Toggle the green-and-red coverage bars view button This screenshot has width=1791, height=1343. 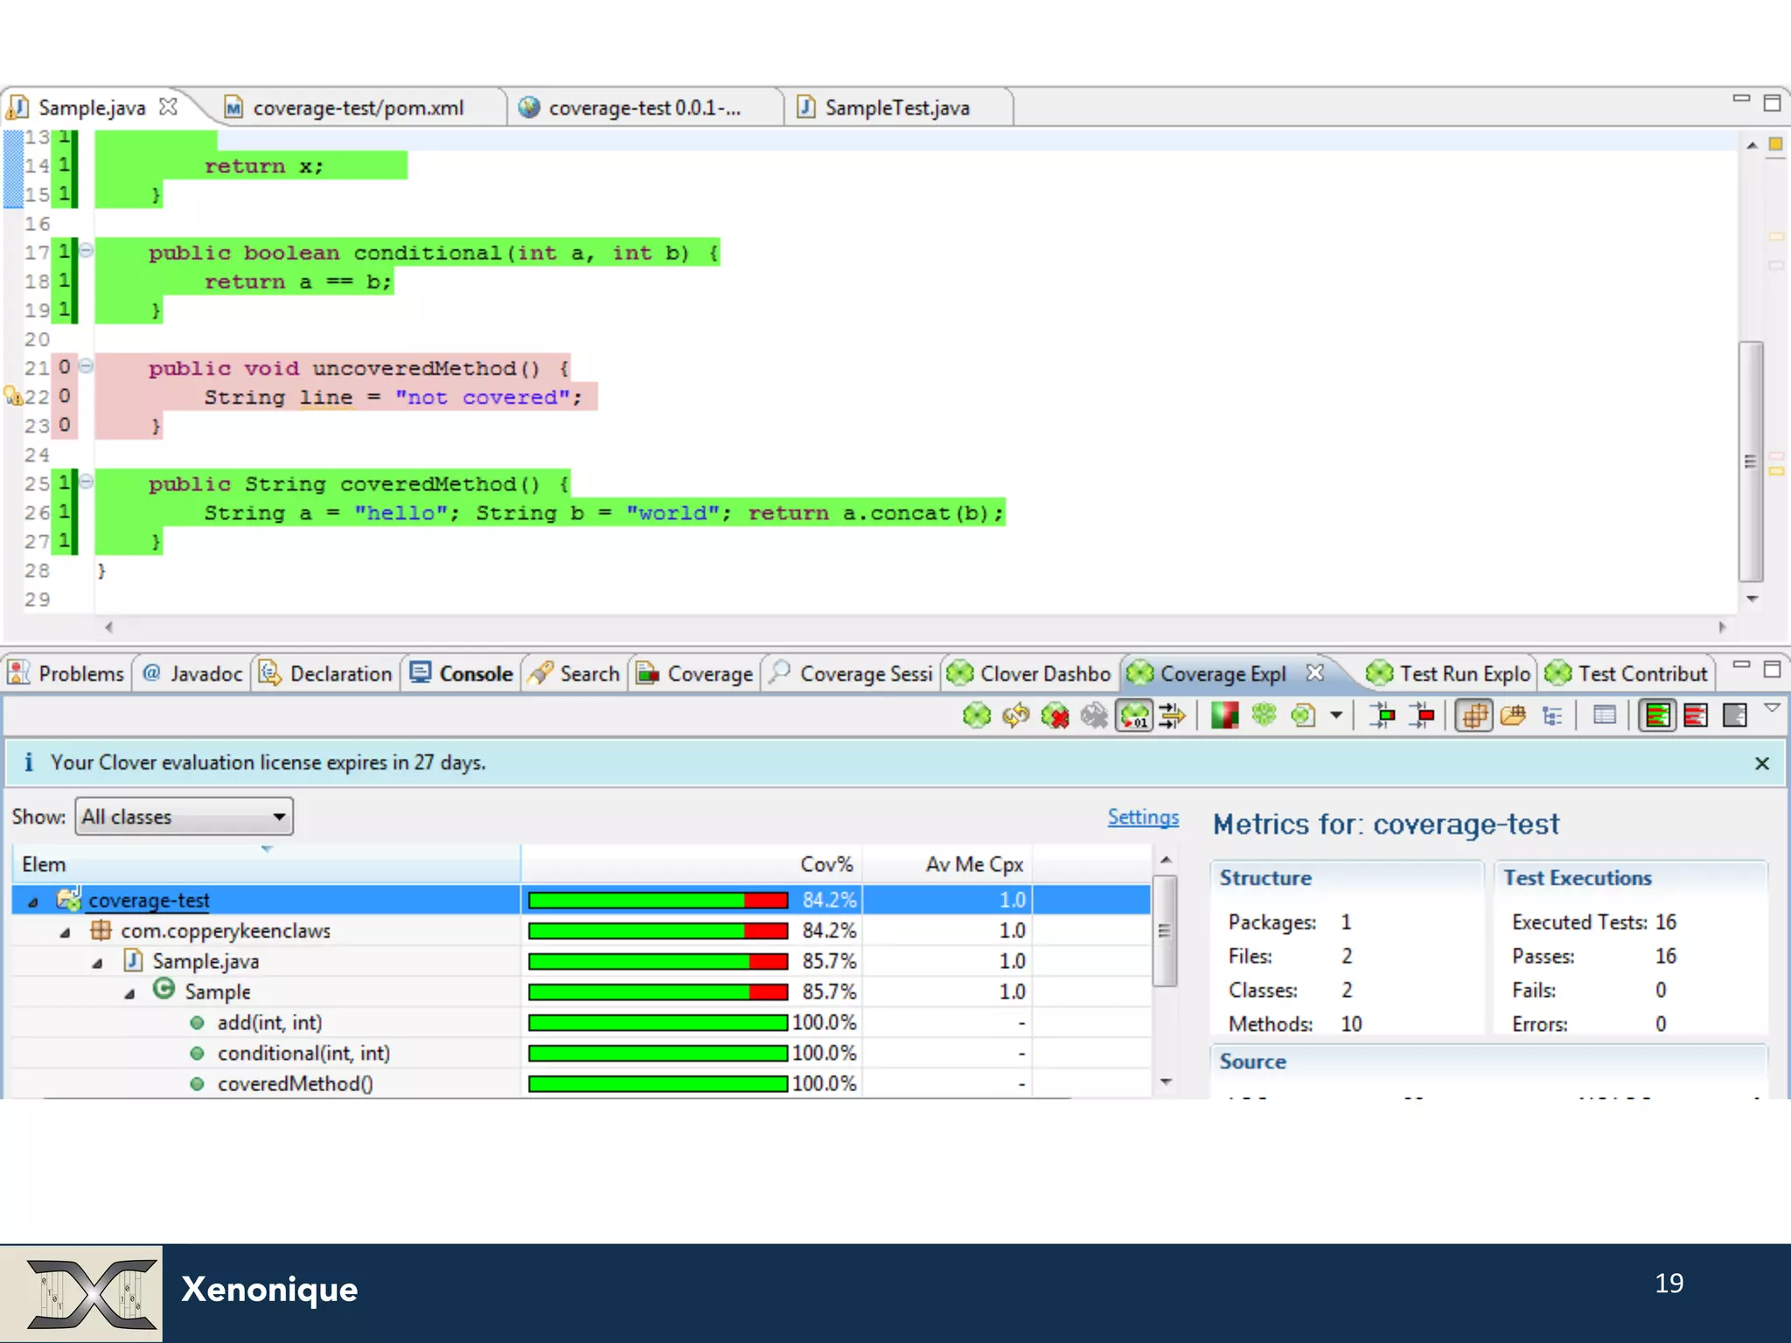(x=1656, y=716)
